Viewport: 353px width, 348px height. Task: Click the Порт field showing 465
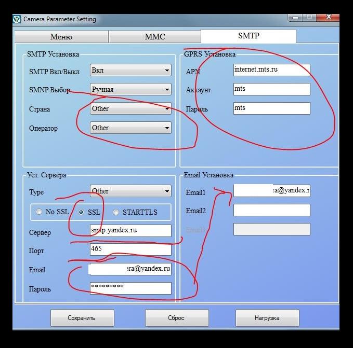point(130,249)
